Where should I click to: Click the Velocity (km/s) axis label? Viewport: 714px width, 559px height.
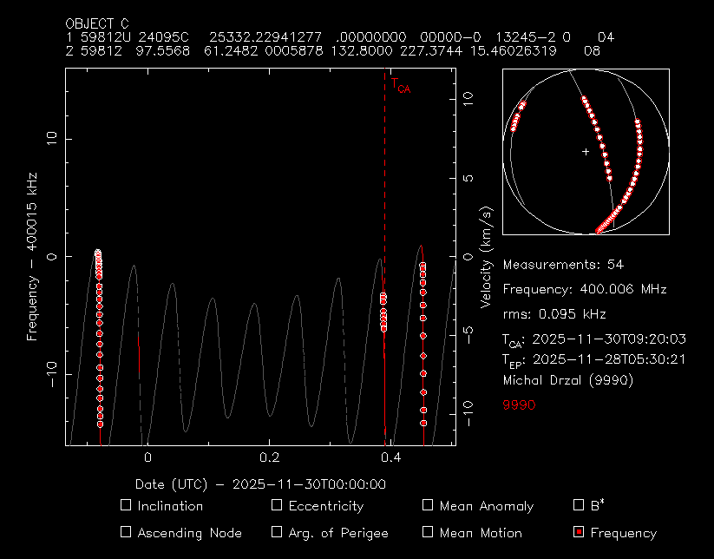pyautogui.click(x=488, y=259)
